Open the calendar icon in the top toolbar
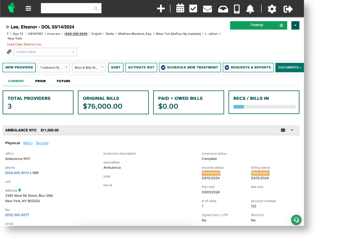 [180, 8]
